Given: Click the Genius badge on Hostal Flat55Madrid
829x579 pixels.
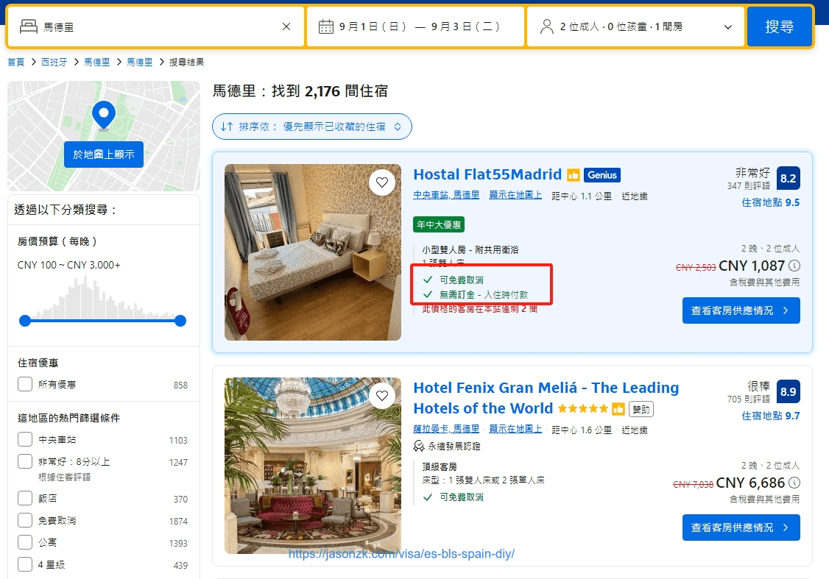Looking at the screenshot, I should coord(602,175).
